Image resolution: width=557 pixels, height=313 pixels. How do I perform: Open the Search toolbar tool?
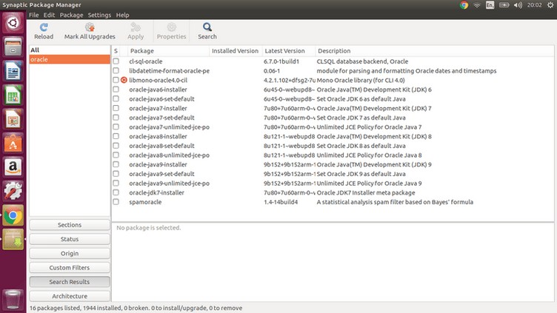pyautogui.click(x=207, y=27)
